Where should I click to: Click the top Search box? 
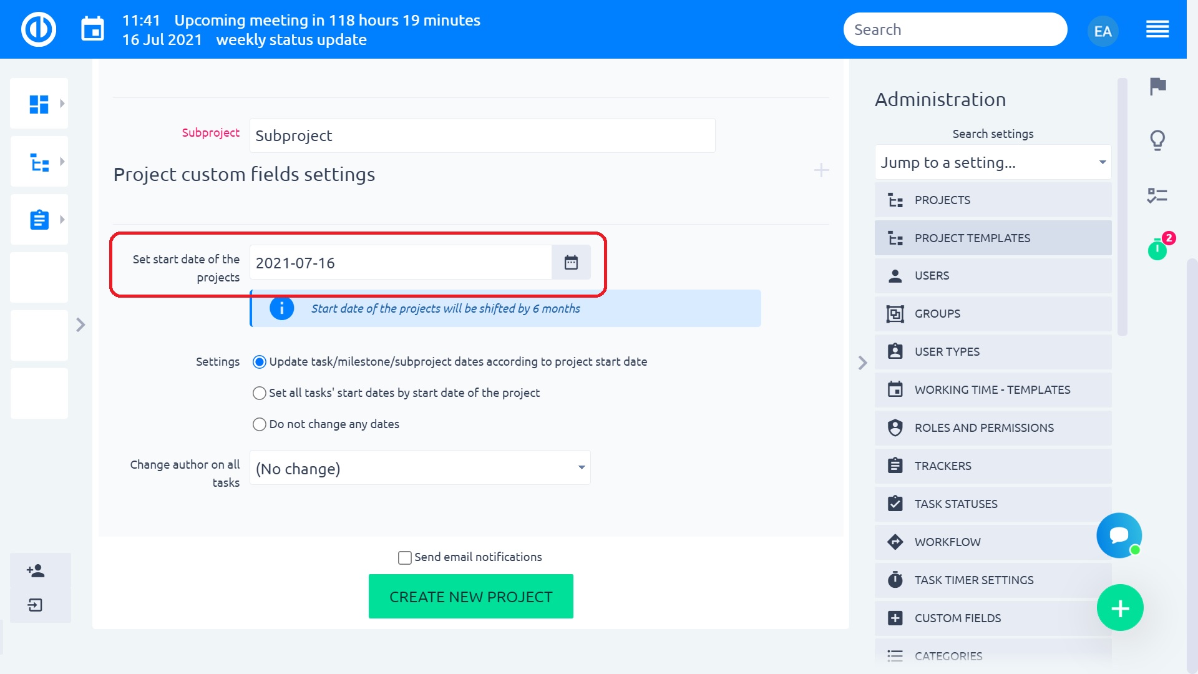click(955, 29)
